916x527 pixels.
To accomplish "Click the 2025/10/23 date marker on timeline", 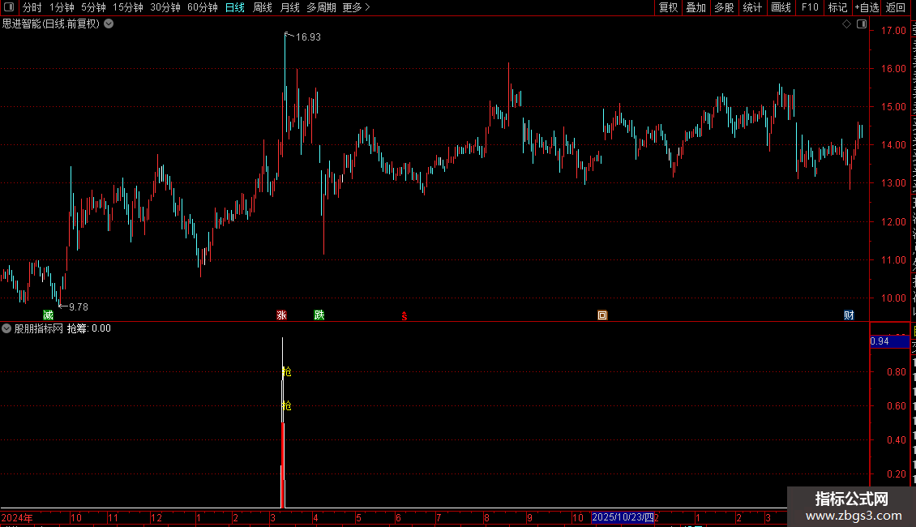I will pos(623,517).
